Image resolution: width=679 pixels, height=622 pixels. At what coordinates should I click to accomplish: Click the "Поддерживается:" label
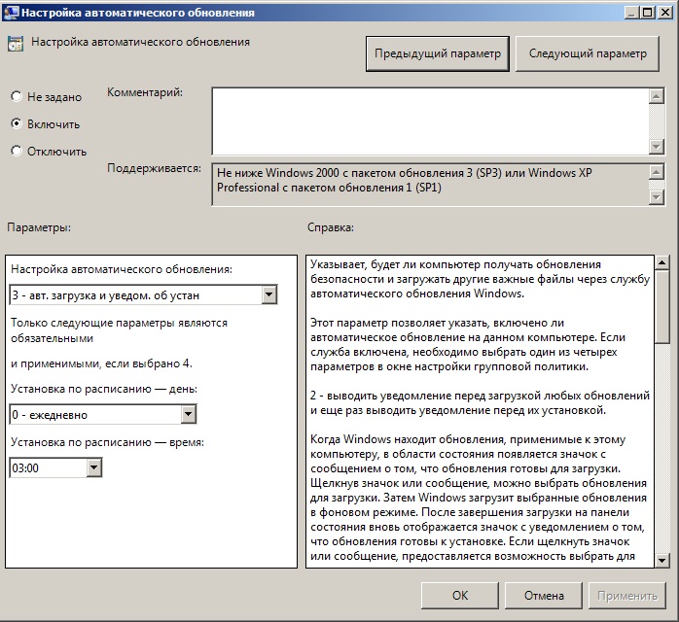pyautogui.click(x=154, y=168)
